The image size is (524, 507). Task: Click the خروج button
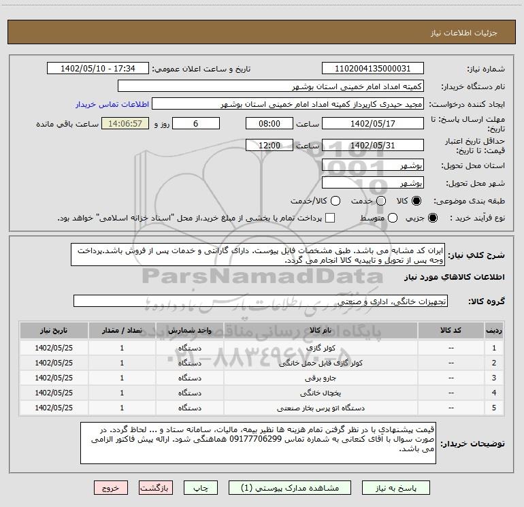point(111,488)
